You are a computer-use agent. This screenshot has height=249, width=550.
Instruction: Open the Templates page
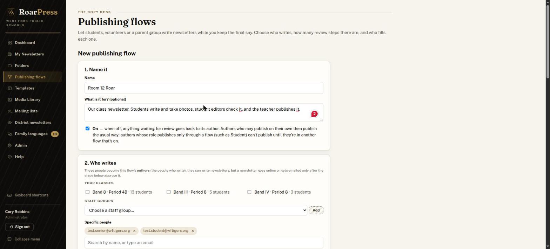click(x=33, y=88)
